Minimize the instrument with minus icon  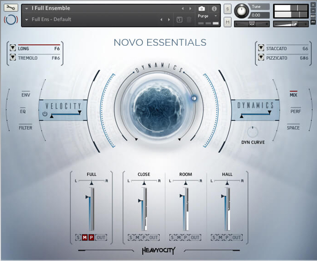pos(313,11)
